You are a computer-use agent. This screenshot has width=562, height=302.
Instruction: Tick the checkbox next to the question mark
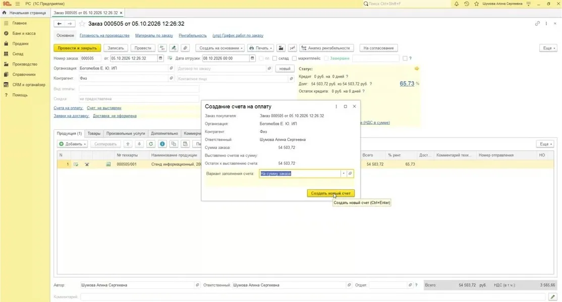click(405, 58)
